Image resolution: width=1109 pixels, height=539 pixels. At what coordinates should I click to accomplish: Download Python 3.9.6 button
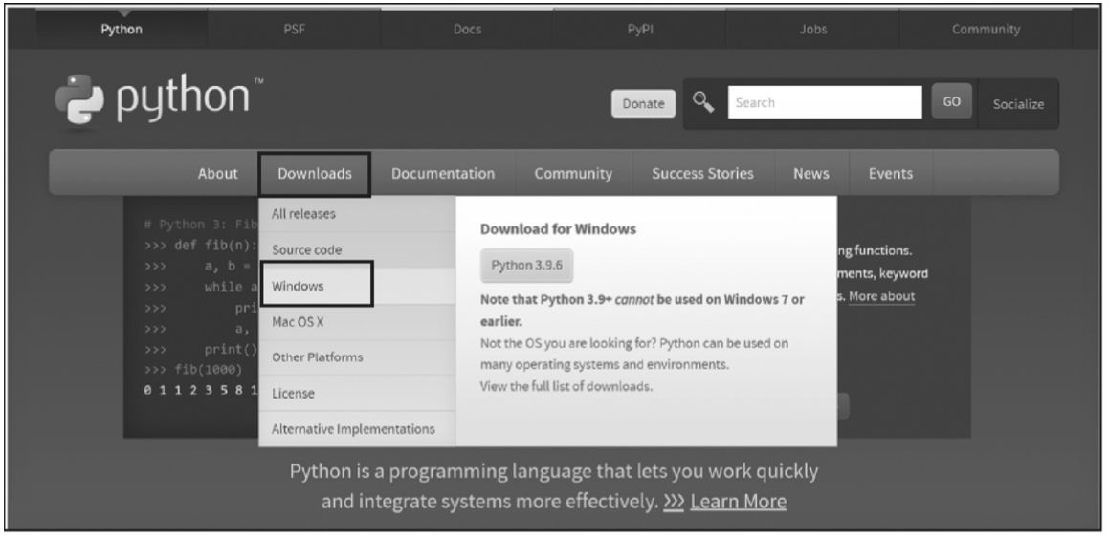click(526, 266)
